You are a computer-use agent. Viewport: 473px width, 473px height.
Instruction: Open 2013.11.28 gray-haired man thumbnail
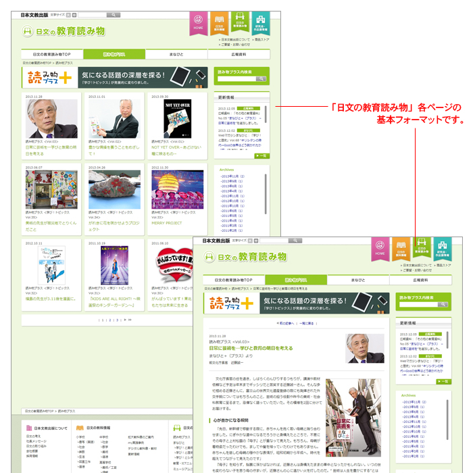coord(51,119)
